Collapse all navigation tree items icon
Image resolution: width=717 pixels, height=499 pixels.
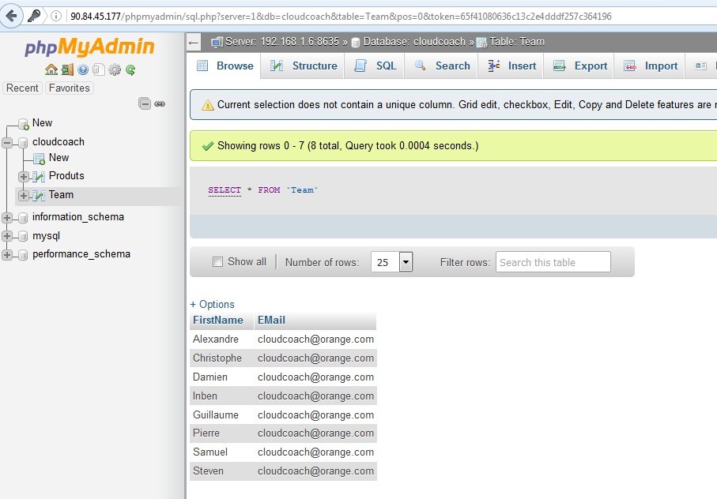pyautogui.click(x=145, y=103)
